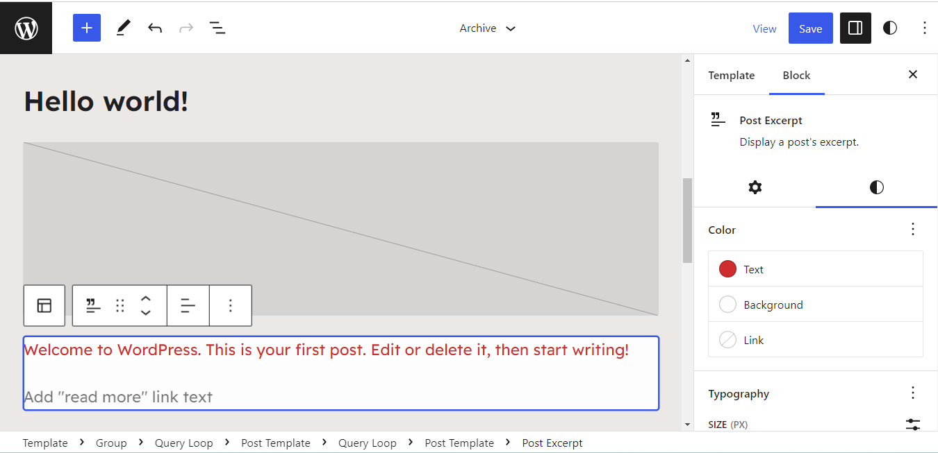
Task: Click the WordPress logo icon
Action: click(x=26, y=28)
